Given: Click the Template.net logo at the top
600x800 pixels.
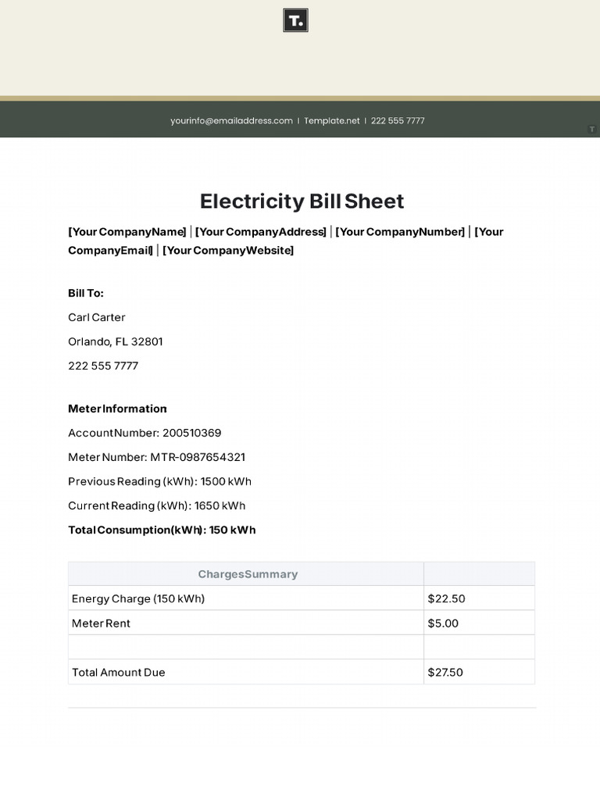Looking at the screenshot, I should [x=295, y=20].
